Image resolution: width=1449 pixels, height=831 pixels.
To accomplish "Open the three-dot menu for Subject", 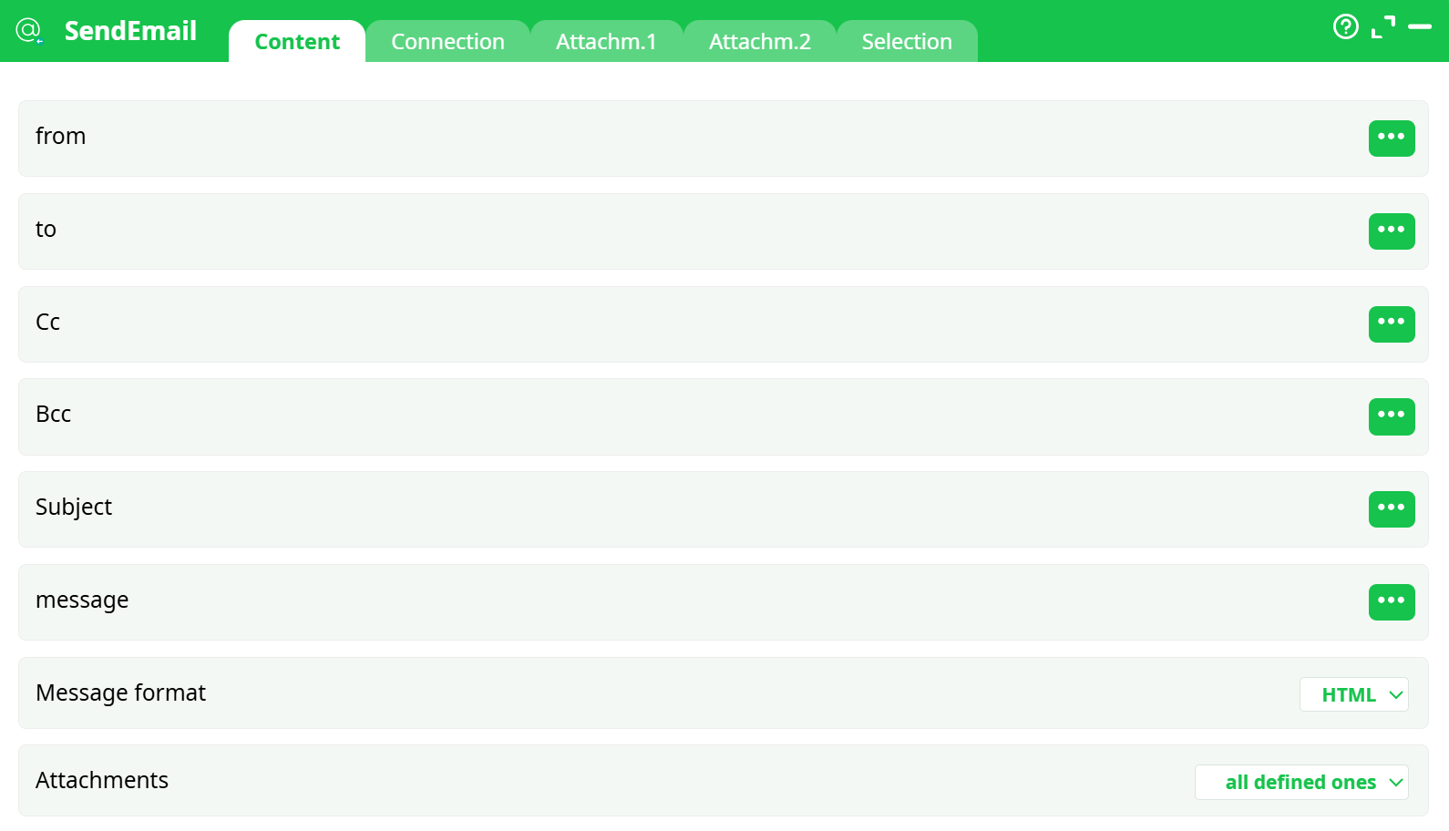I will click(x=1391, y=508).
